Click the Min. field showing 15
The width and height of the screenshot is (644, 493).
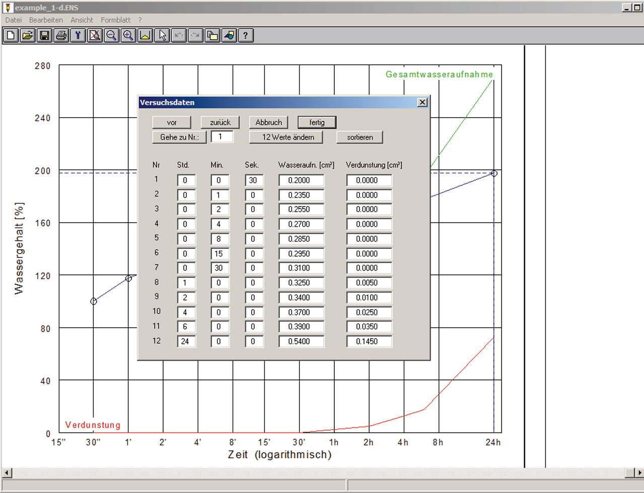tap(220, 254)
